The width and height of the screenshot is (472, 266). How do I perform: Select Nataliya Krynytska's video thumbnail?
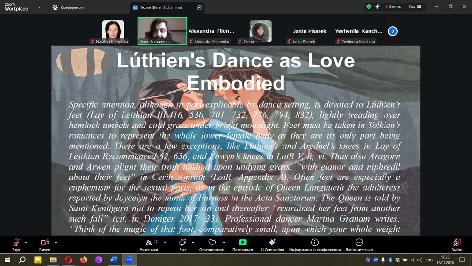click(113, 30)
